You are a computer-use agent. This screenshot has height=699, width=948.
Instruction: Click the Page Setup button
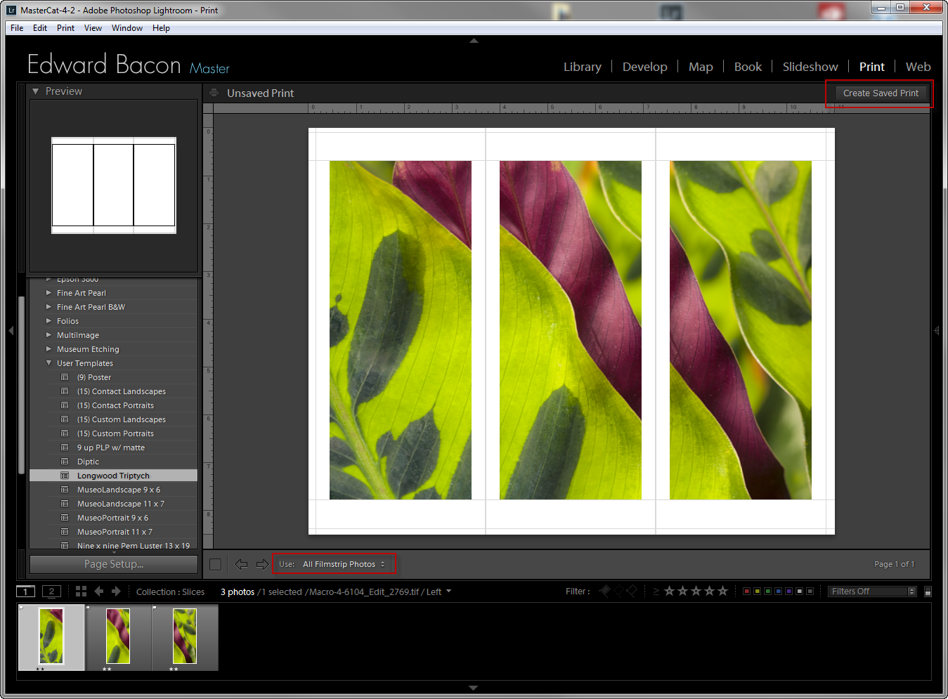coord(114,564)
